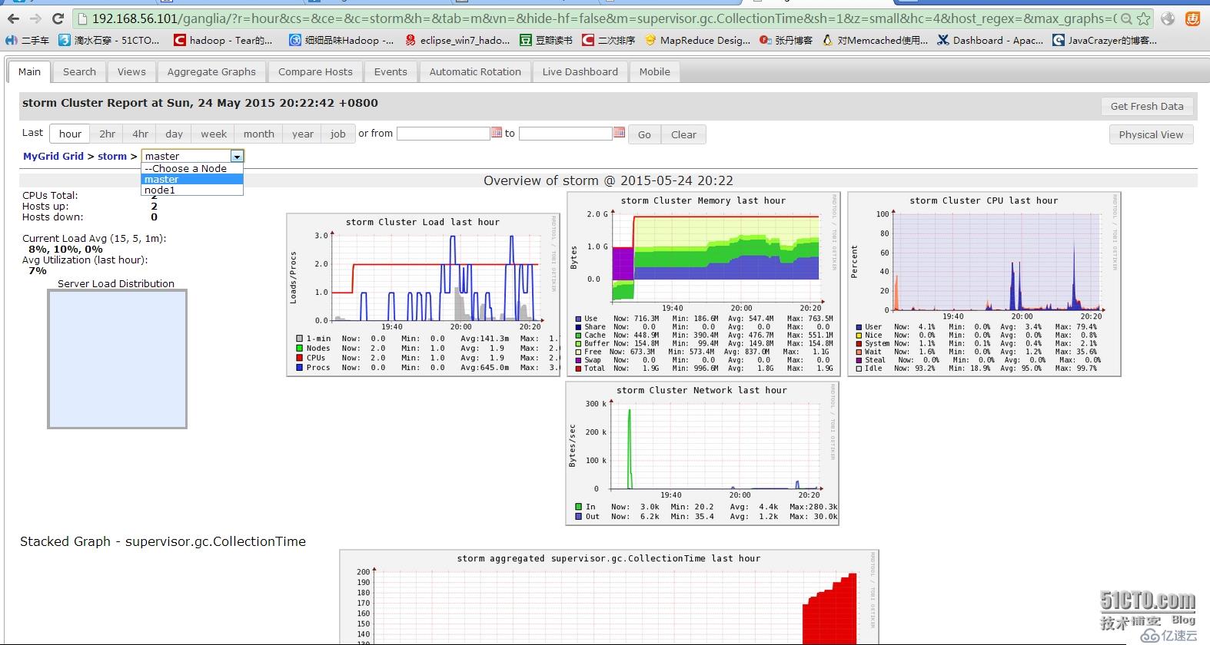Open the Live Dashboard tab
Viewport: 1210px width, 645px height.
pyautogui.click(x=580, y=71)
